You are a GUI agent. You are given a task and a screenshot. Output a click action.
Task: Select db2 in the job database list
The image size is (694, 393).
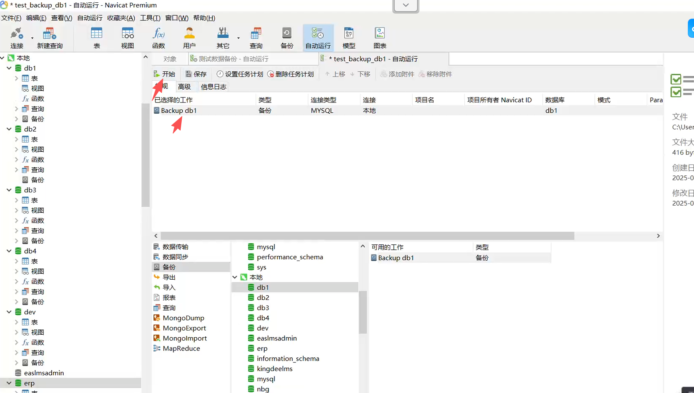click(263, 298)
